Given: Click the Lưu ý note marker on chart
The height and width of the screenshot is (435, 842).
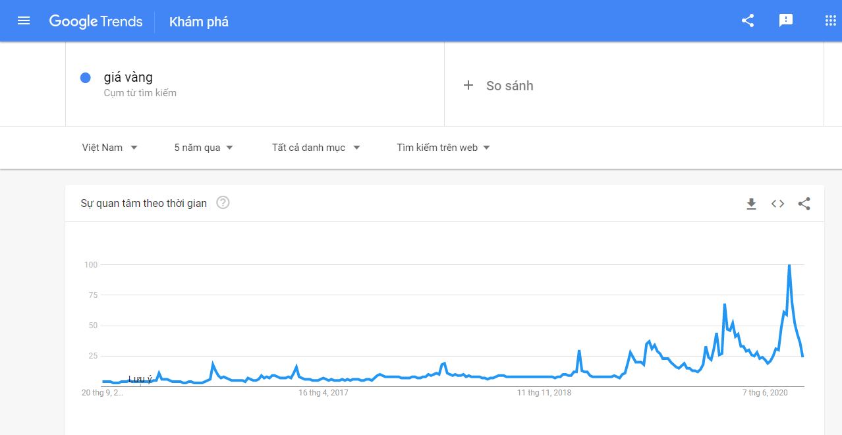Looking at the screenshot, I should pyautogui.click(x=140, y=379).
